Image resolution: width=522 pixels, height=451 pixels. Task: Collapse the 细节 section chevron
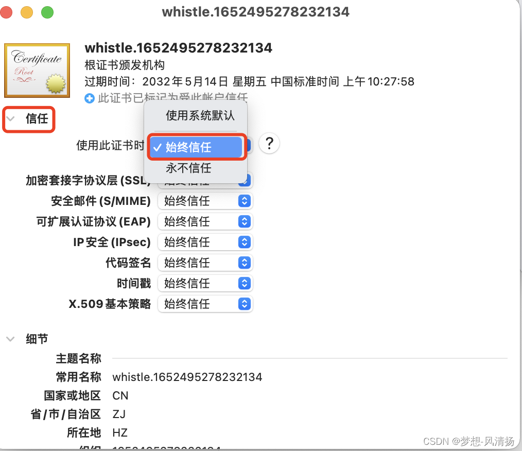(10, 339)
